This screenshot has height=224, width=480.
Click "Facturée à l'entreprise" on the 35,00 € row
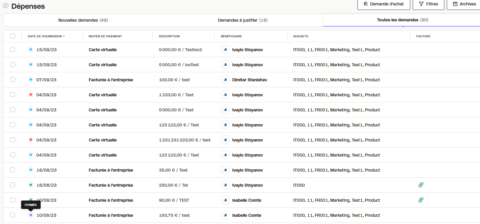coord(111,170)
